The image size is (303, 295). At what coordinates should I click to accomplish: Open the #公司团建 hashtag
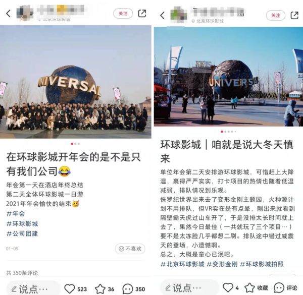coord(22,233)
